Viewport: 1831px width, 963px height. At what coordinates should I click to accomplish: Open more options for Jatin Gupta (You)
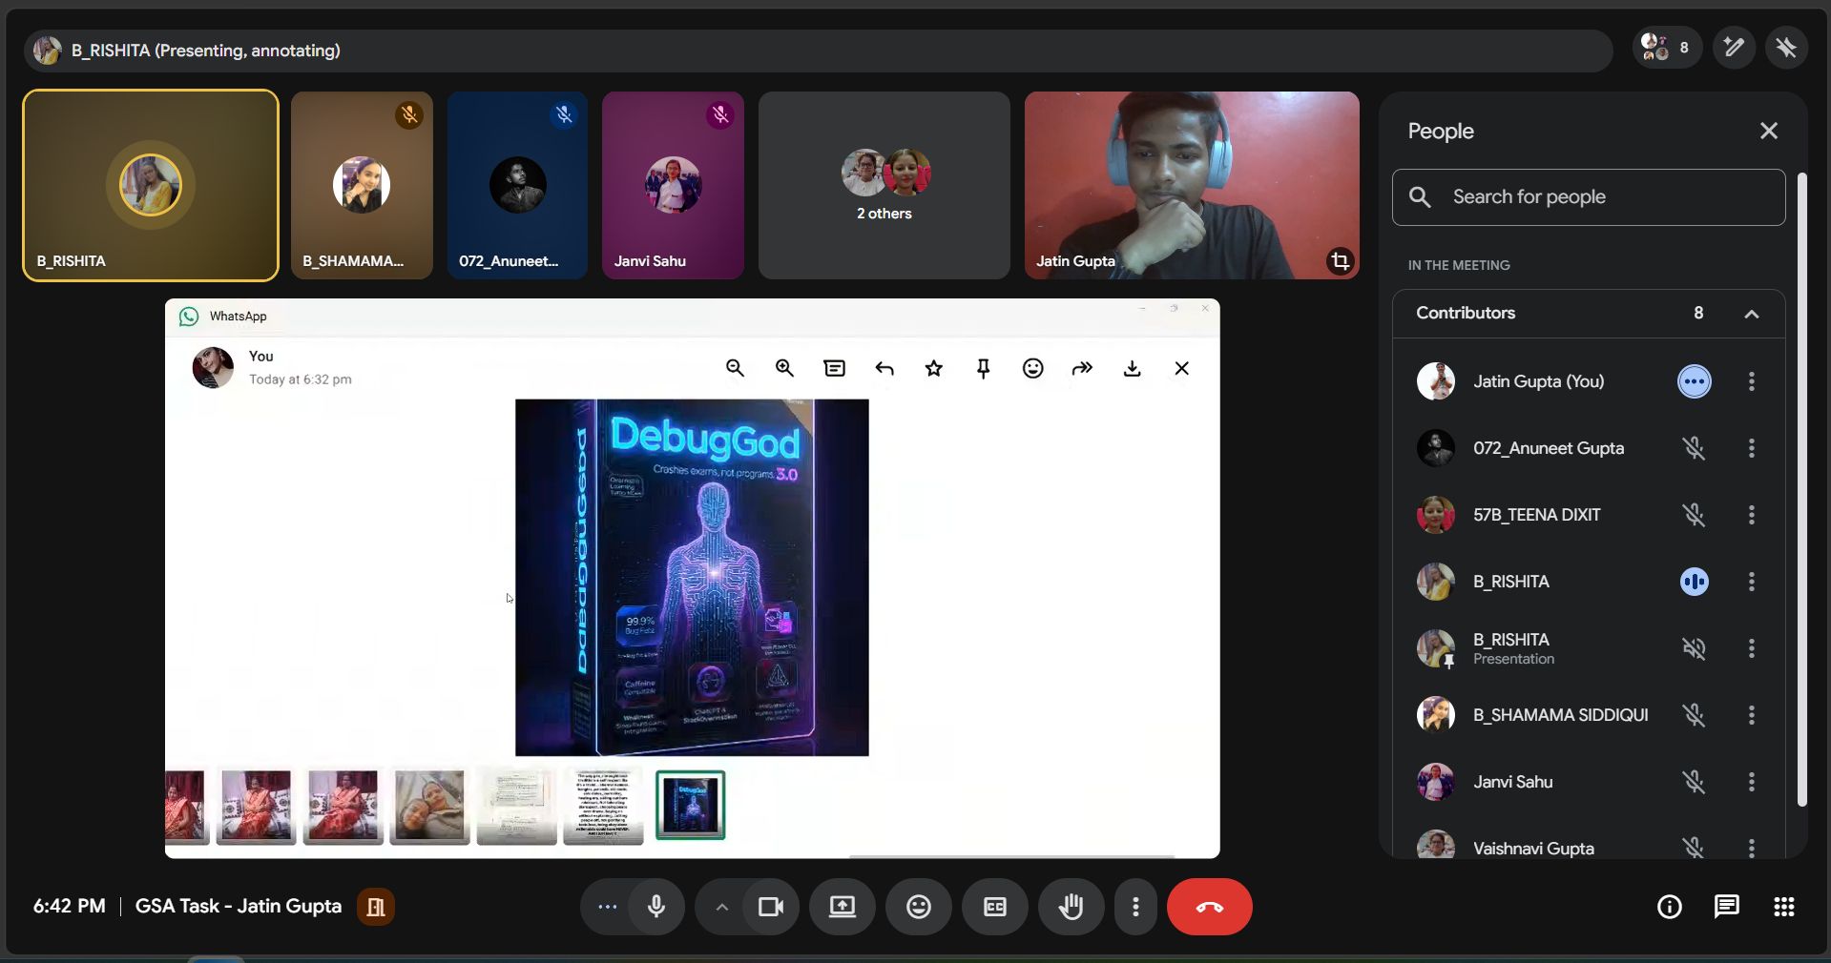(x=1752, y=381)
